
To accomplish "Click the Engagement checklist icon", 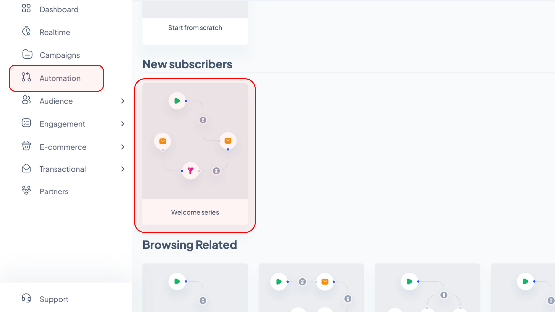I will [x=26, y=123].
